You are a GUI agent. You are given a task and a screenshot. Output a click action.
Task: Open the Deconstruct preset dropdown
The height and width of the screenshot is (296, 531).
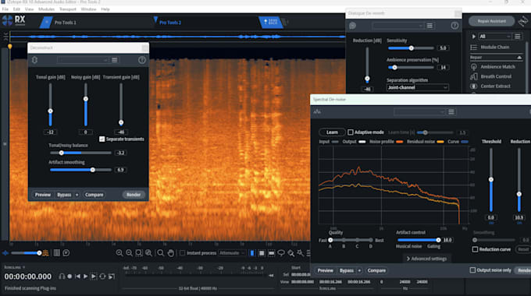(x=82, y=60)
